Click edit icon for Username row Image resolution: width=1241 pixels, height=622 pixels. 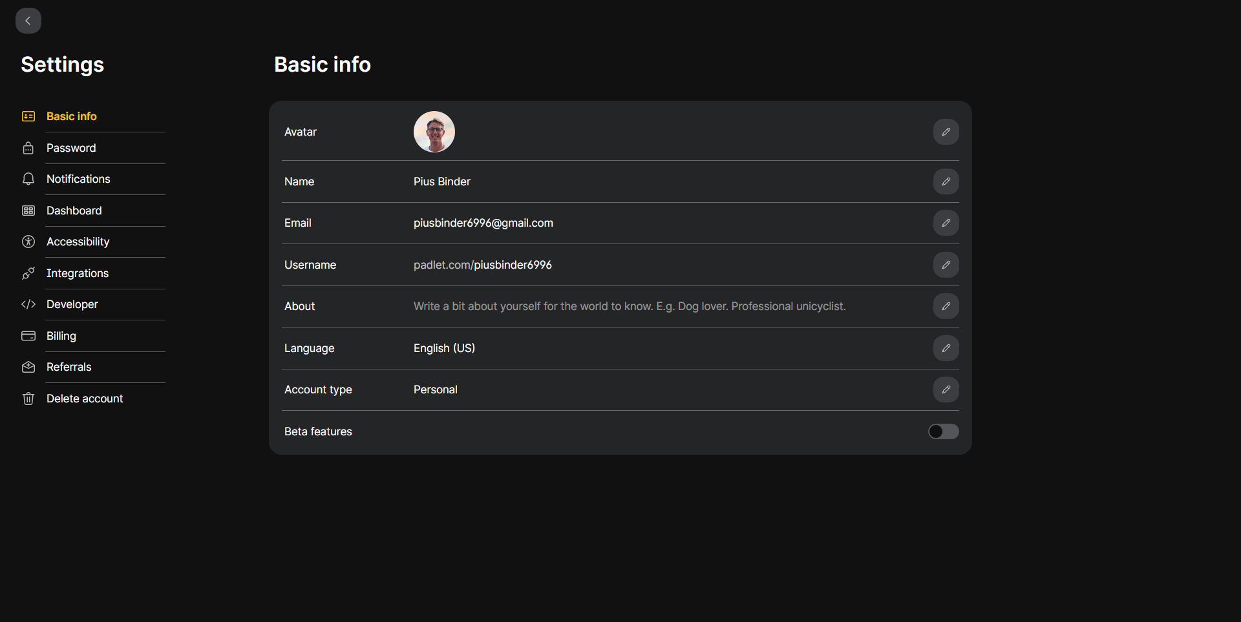946,265
